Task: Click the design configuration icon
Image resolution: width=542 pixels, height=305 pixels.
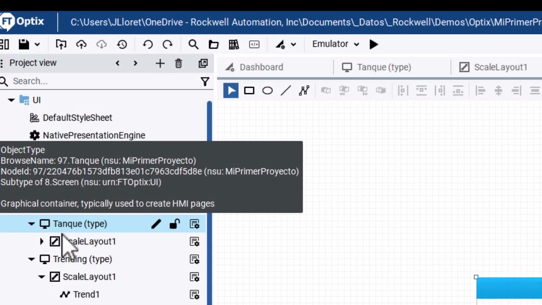Action: (x=280, y=44)
